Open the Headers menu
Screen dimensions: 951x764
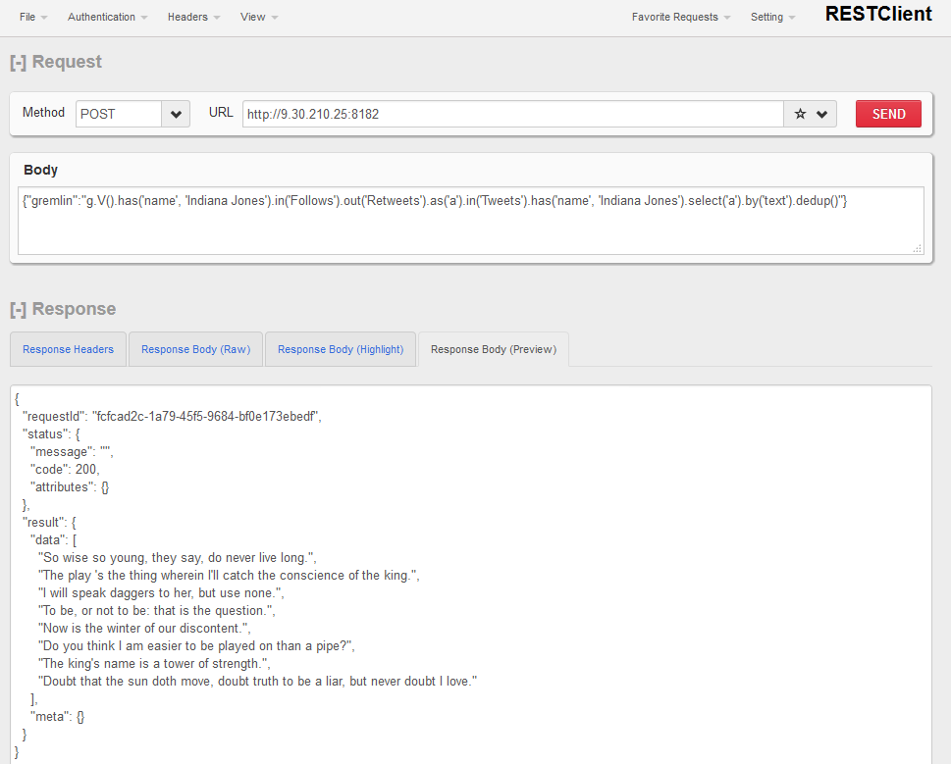pyautogui.click(x=193, y=17)
